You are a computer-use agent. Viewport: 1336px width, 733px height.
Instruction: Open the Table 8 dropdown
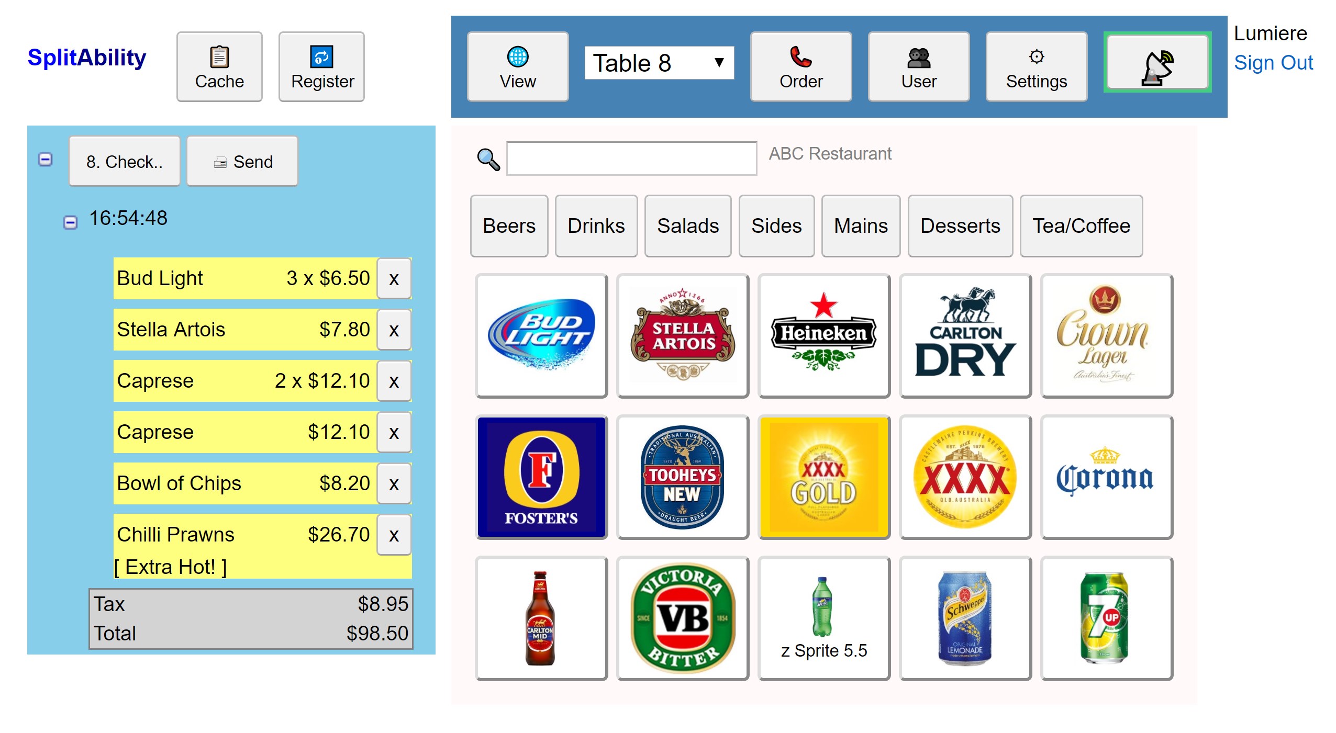coord(659,63)
